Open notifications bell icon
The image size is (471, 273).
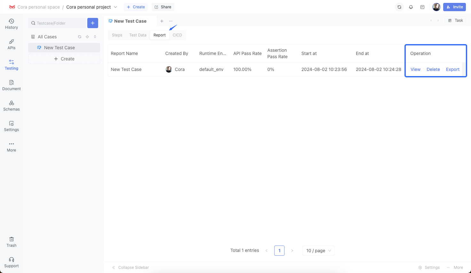[411, 7]
